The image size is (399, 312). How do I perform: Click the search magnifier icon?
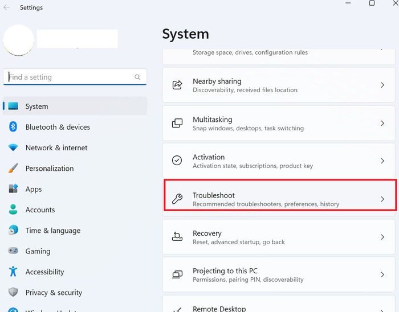137,77
